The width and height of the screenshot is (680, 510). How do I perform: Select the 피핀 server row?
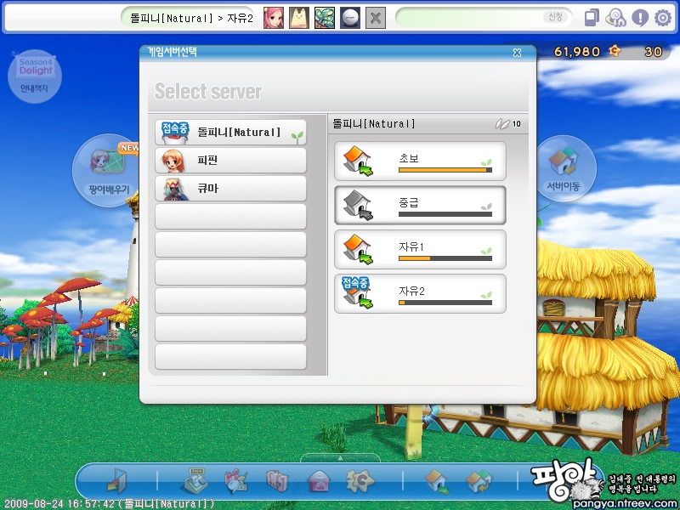230,161
